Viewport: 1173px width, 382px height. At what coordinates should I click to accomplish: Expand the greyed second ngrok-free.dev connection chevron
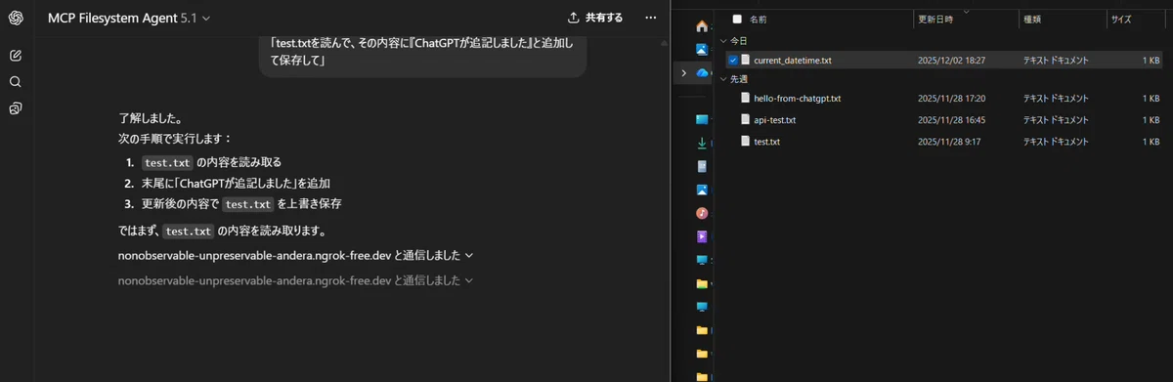[x=469, y=281]
